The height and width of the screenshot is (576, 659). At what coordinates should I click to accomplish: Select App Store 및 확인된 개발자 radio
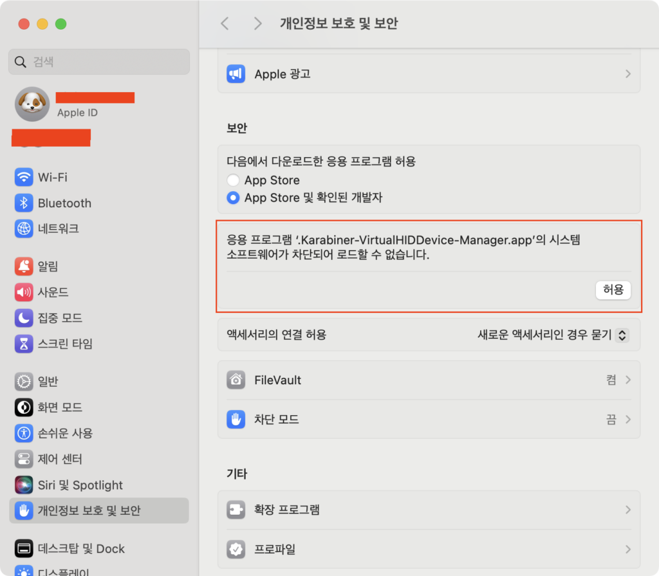(x=233, y=198)
